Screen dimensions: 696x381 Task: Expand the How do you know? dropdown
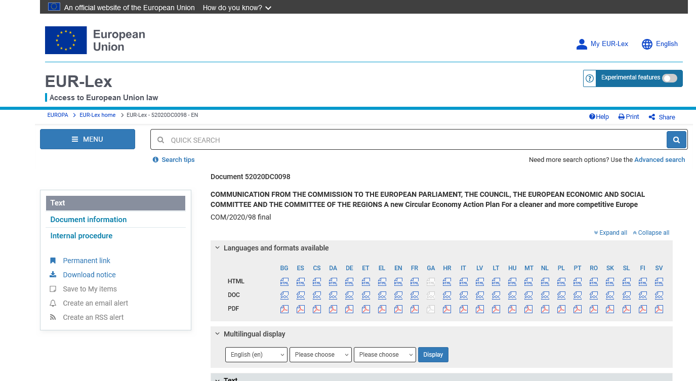pos(237,8)
